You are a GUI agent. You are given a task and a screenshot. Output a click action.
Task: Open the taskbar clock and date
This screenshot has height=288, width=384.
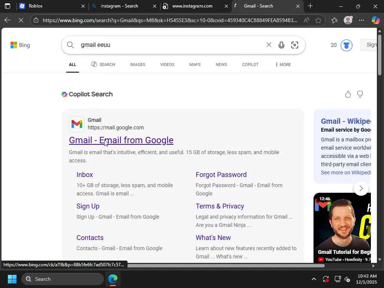[x=367, y=279]
